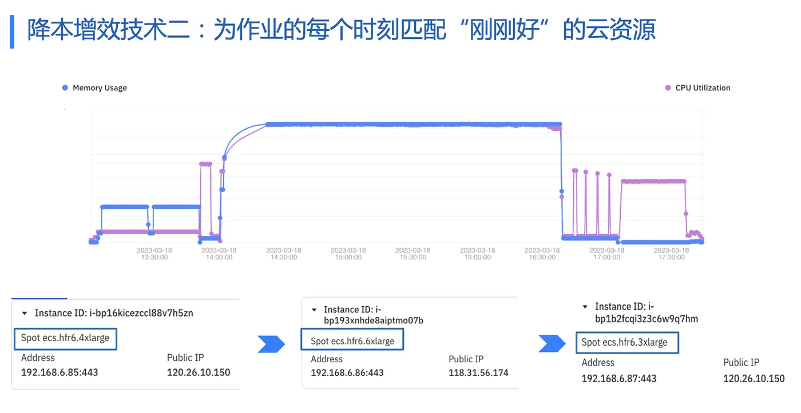The height and width of the screenshot is (413, 801).
Task: Click address 192.168.6.86:443
Action: tap(347, 373)
